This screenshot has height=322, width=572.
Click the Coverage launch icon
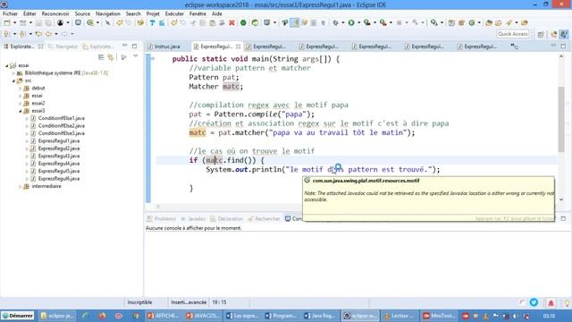366,22
